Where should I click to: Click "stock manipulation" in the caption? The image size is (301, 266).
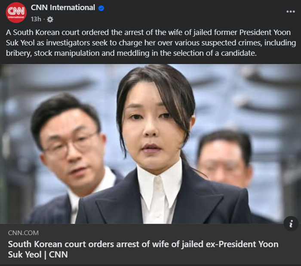[x=67, y=53]
